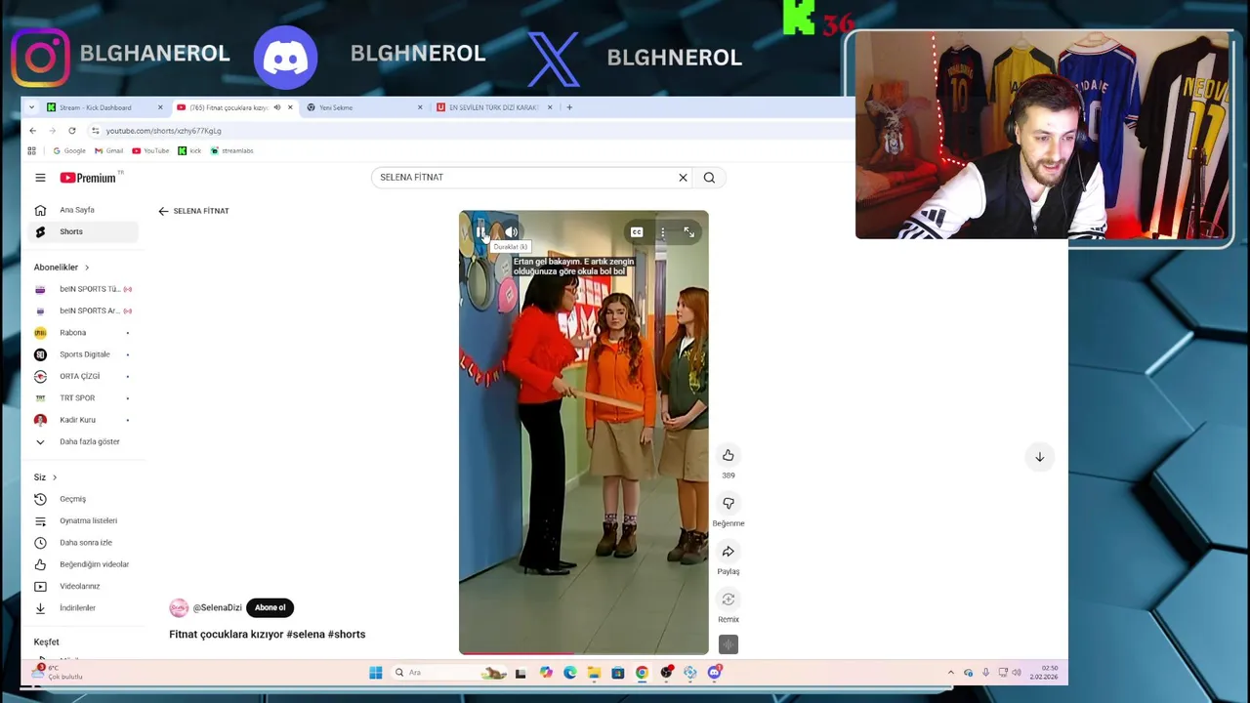
Task: Open the Windows Start menu
Action: pos(375,673)
